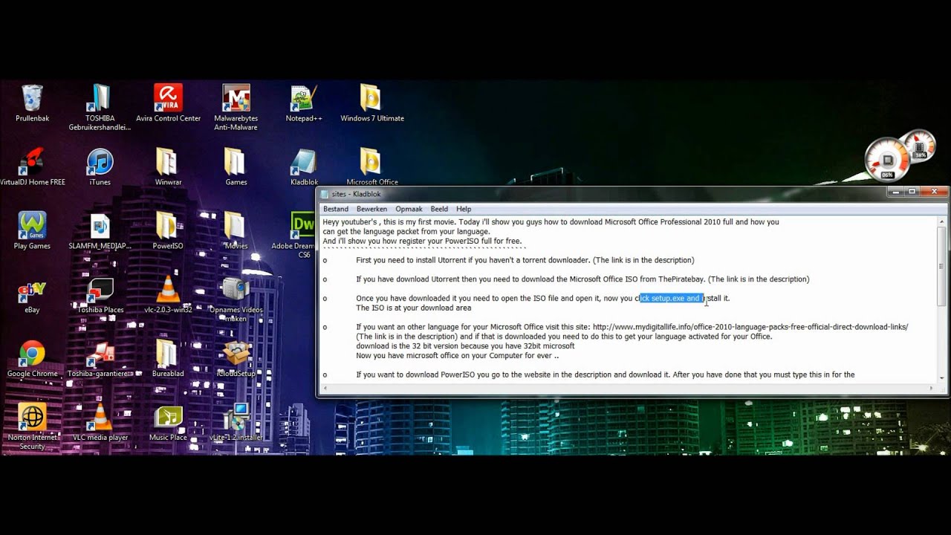Click the line 'The ISO is at your download area'
Viewport: 951px width, 535px height.
pyautogui.click(x=413, y=308)
